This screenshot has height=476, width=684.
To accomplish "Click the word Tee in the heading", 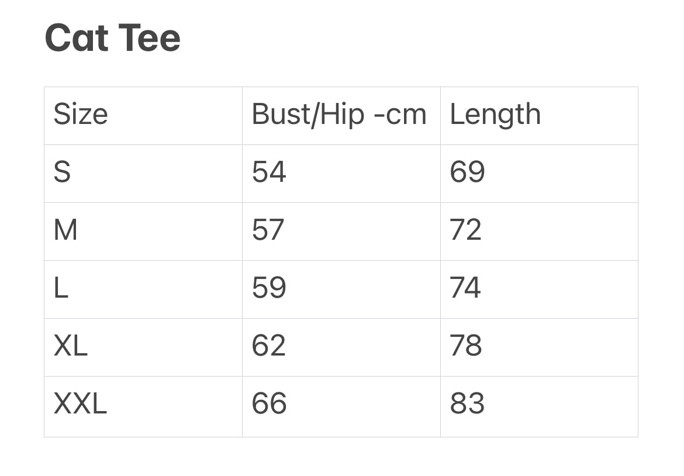I will pos(150,38).
